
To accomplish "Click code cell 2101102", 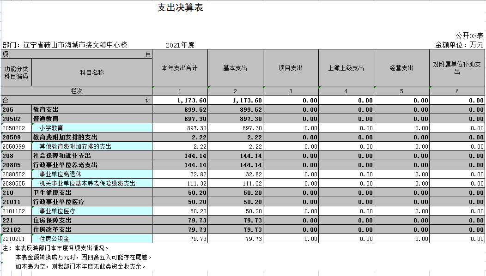I will pos(16,211).
